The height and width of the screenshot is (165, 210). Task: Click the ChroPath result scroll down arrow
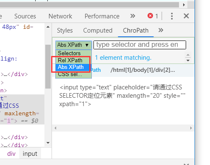(x=188, y=61)
